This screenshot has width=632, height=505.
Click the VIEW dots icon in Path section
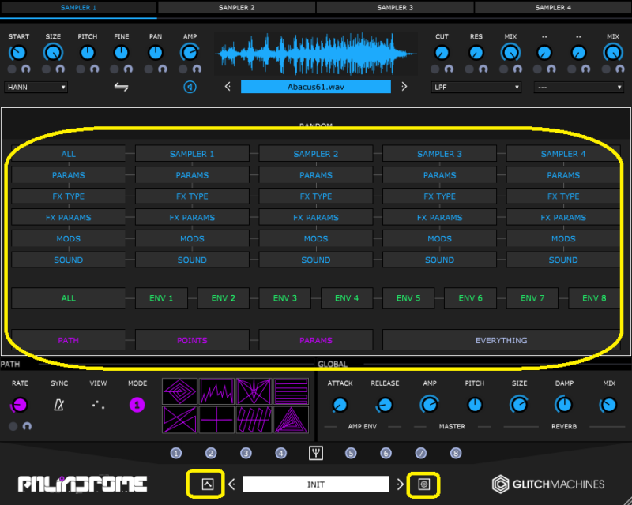[98, 405]
